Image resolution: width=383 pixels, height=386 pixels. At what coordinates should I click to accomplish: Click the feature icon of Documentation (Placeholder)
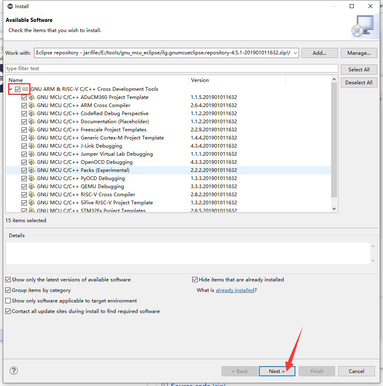pyautogui.click(x=32, y=122)
